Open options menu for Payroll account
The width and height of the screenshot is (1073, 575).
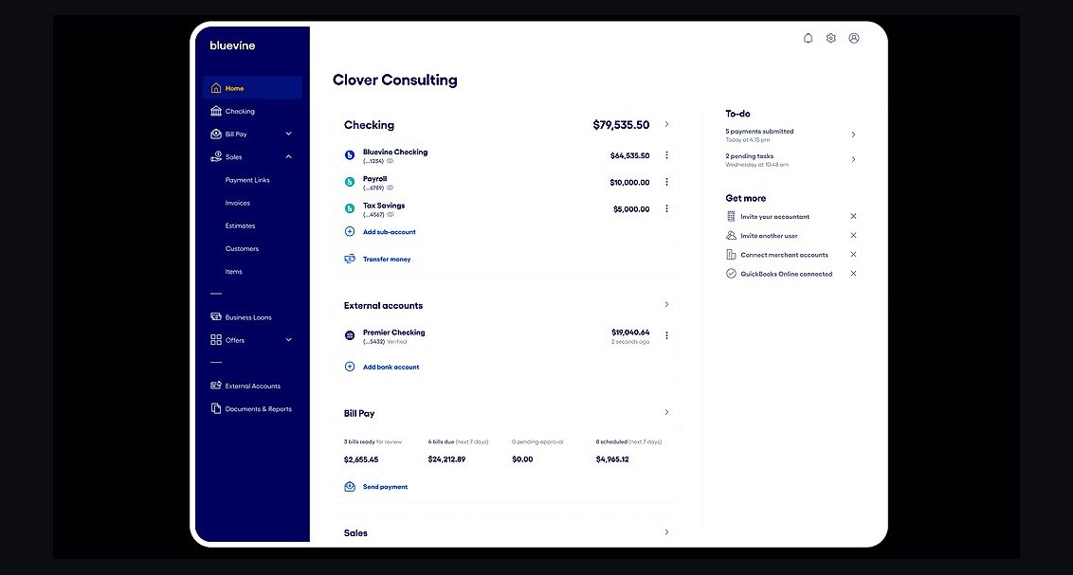coord(666,182)
